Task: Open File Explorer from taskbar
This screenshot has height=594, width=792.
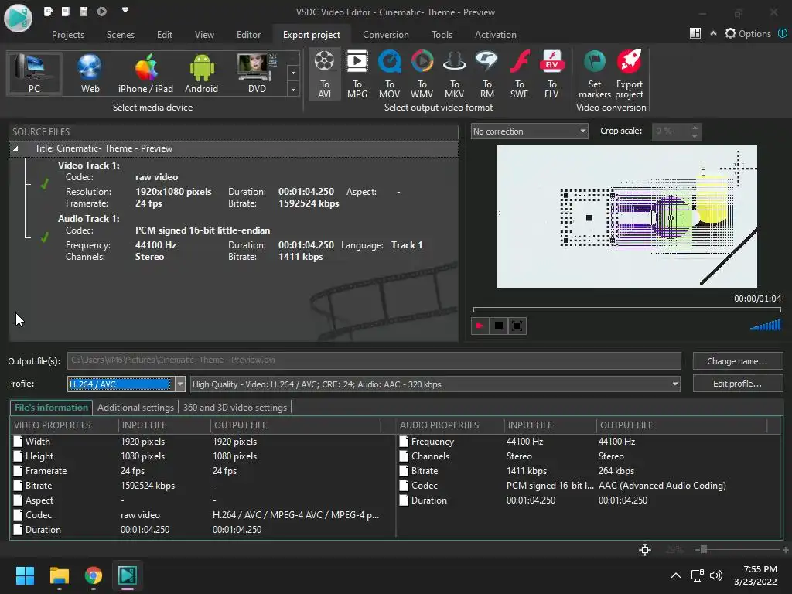Action: click(x=59, y=575)
